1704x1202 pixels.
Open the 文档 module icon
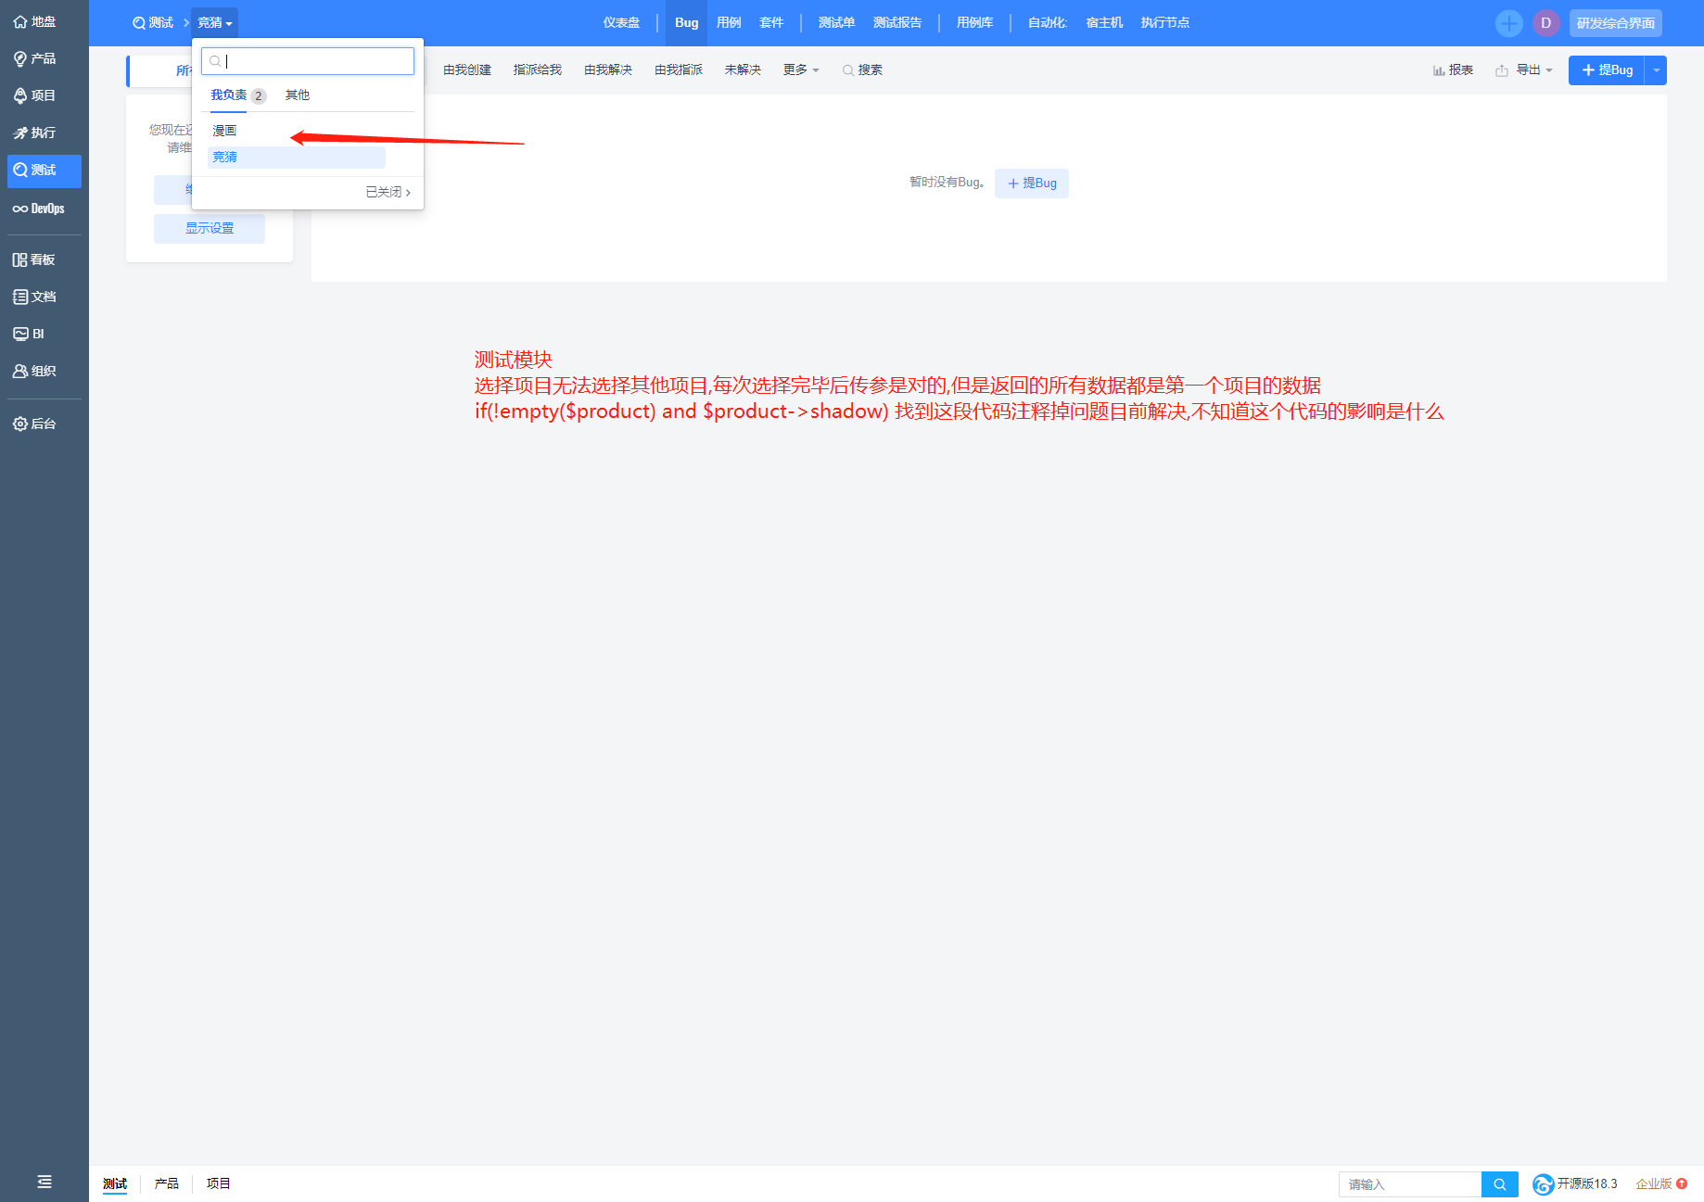44,296
